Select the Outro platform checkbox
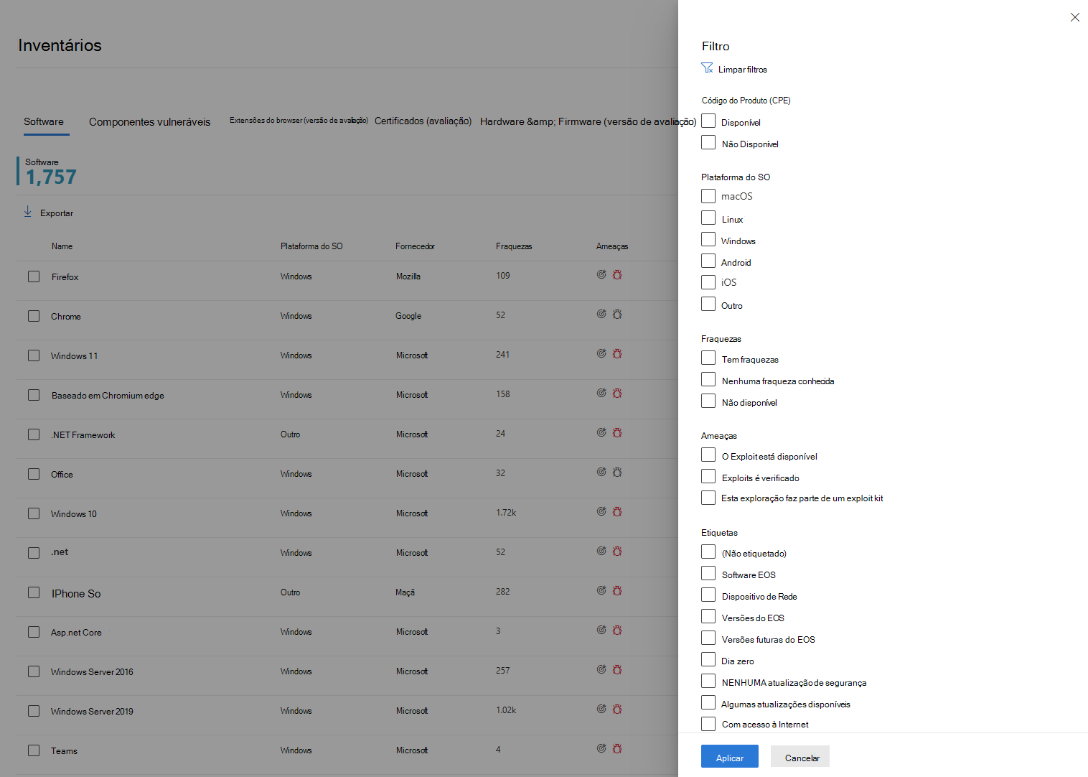 (x=708, y=304)
